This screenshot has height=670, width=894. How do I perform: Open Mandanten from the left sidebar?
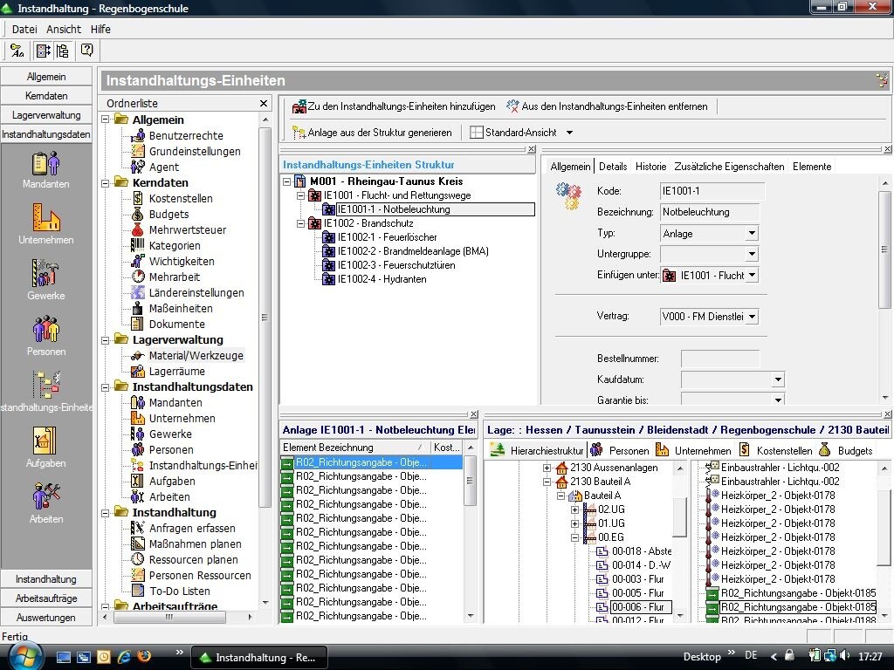pyautogui.click(x=45, y=170)
